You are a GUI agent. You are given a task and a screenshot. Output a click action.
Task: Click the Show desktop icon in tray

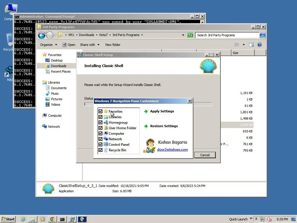(294, 220)
